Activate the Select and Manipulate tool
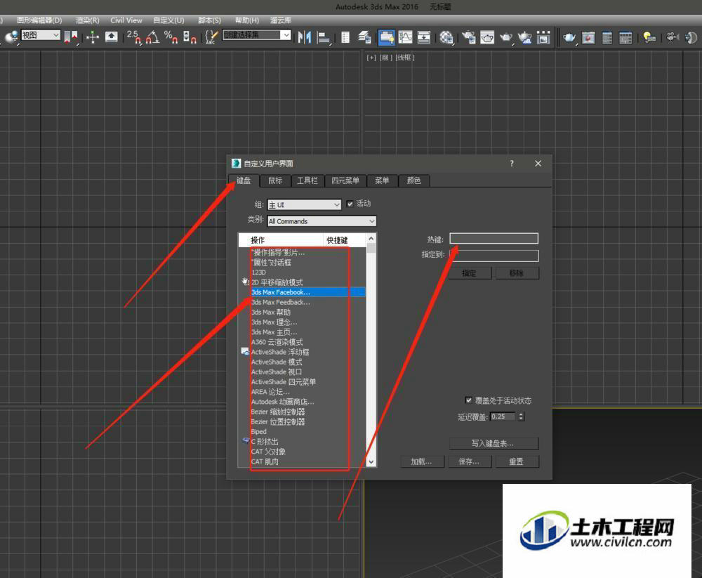 pos(92,37)
